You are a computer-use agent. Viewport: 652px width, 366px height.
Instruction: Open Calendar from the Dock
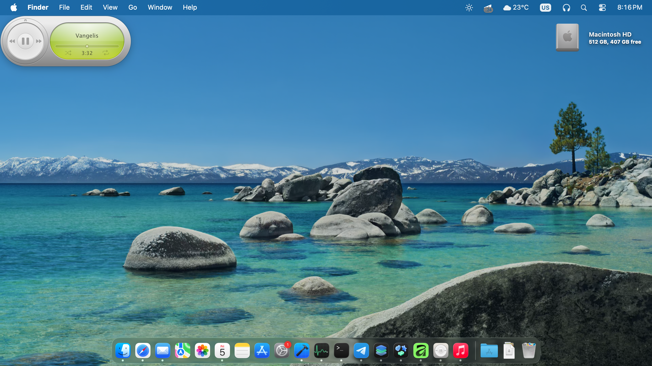[222, 351]
